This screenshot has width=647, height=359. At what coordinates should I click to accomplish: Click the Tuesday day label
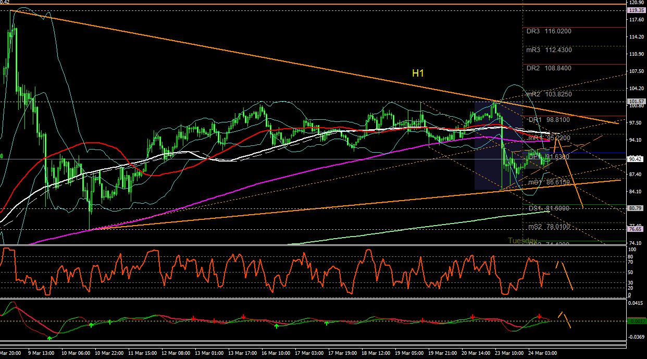tap(522, 241)
